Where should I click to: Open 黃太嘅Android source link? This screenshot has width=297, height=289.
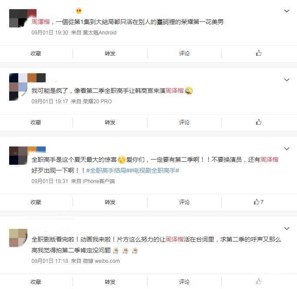100,32
